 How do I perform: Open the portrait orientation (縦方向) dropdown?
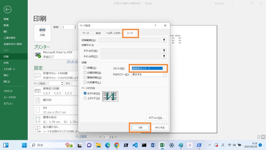click(x=56, y=100)
